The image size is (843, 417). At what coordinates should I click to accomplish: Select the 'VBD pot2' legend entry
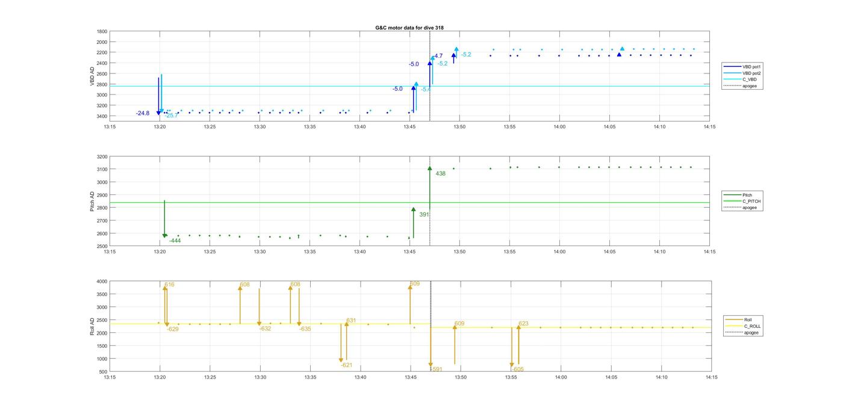(x=742, y=73)
